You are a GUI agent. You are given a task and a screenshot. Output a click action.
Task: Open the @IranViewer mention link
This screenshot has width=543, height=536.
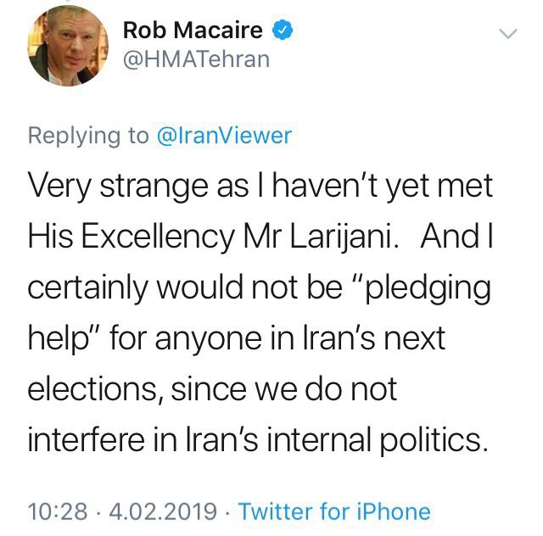click(225, 137)
